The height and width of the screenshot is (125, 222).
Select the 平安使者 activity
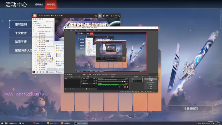click(x=21, y=33)
